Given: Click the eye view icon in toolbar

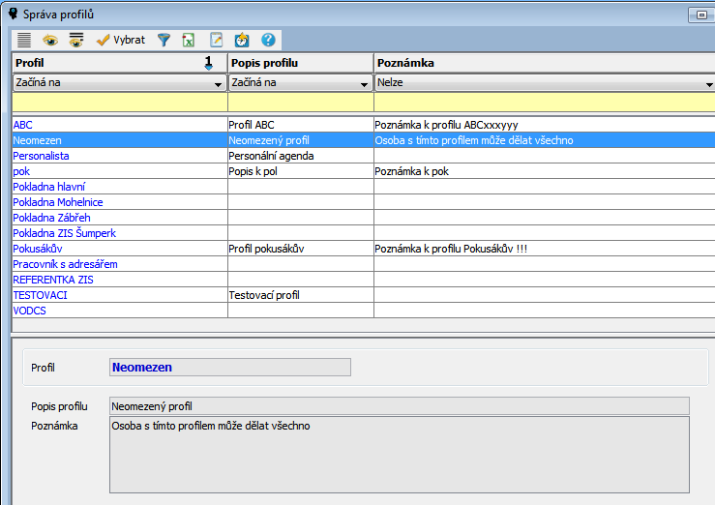Looking at the screenshot, I should (49, 40).
